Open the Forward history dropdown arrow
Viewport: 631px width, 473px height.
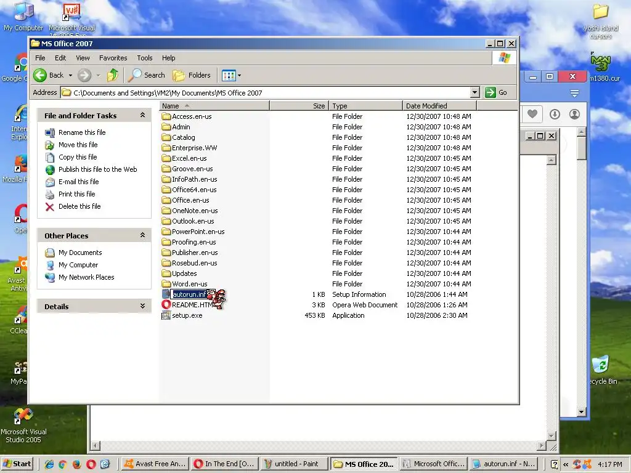point(98,75)
